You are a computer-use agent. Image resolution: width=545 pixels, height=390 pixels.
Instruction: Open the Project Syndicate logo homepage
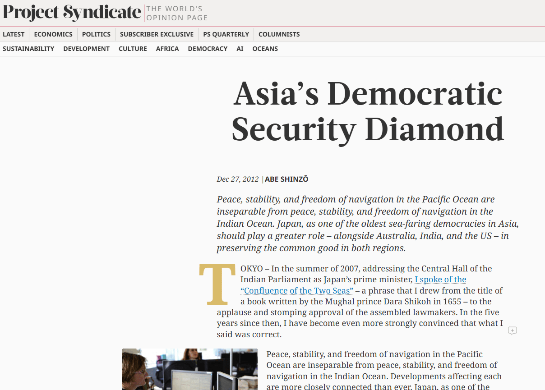[x=72, y=13]
